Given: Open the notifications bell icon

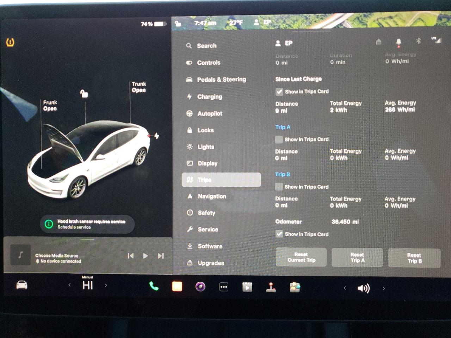Looking at the screenshot, I should coord(399,42).
